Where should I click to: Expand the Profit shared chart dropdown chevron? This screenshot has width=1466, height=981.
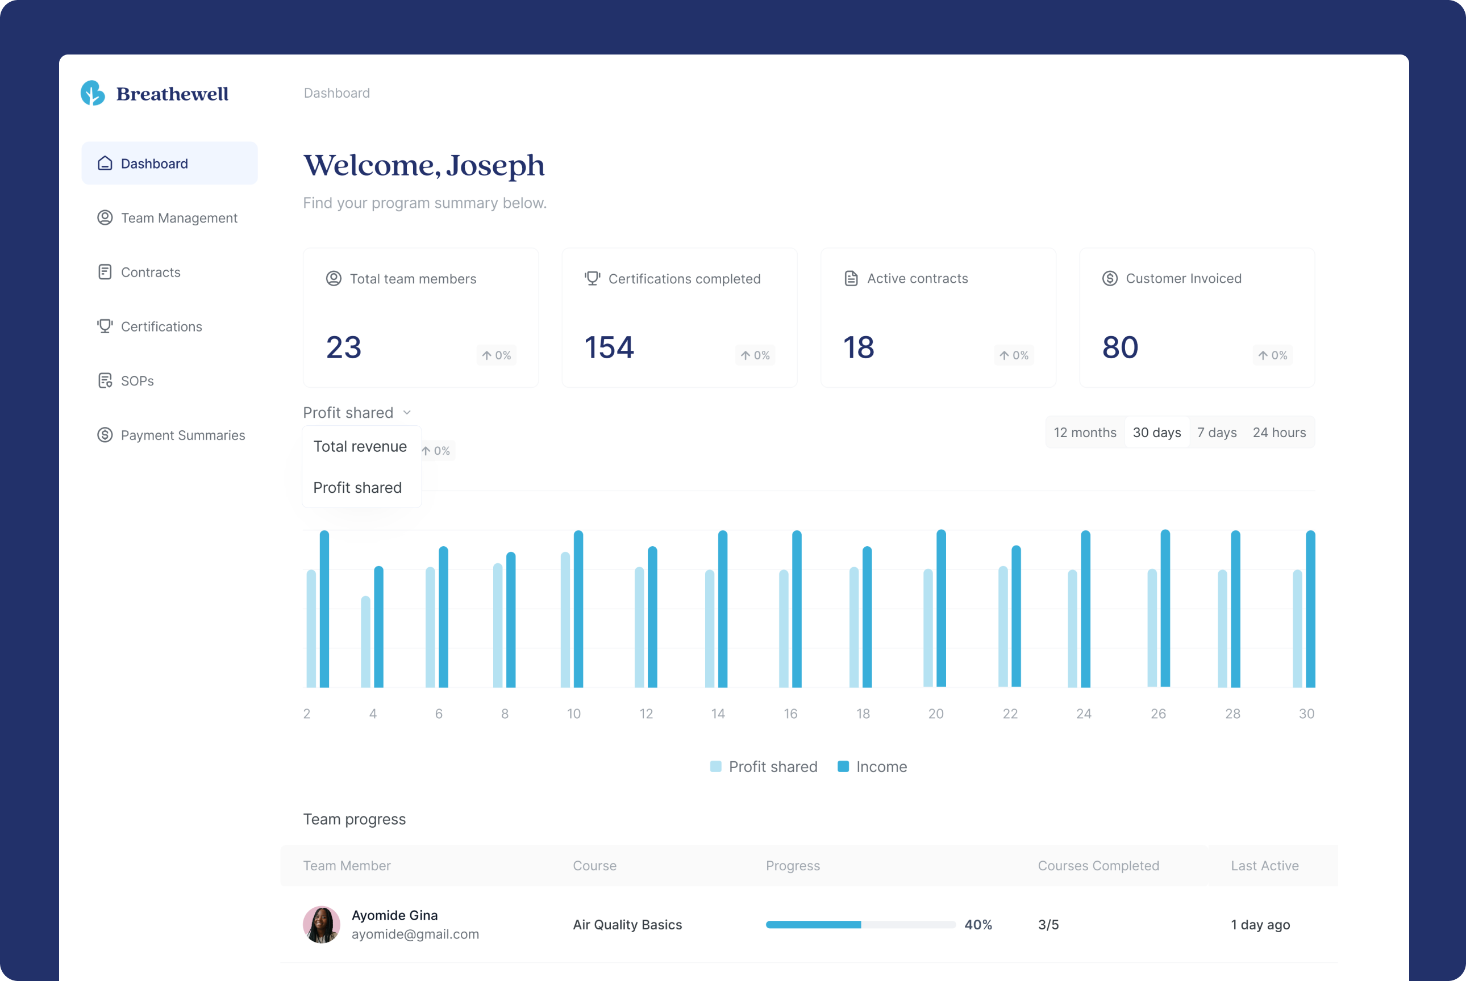(x=407, y=412)
